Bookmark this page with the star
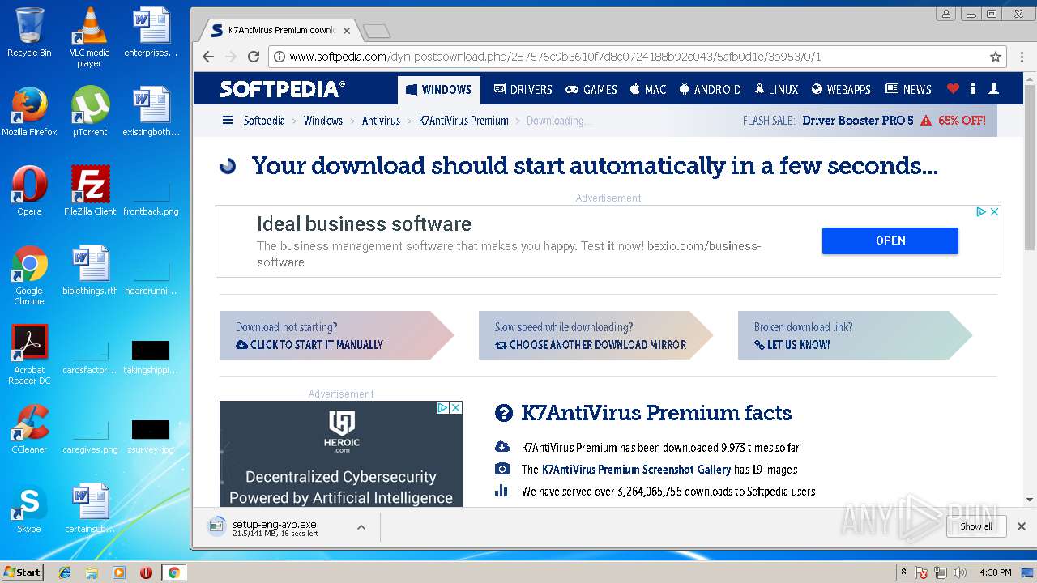 click(x=996, y=57)
